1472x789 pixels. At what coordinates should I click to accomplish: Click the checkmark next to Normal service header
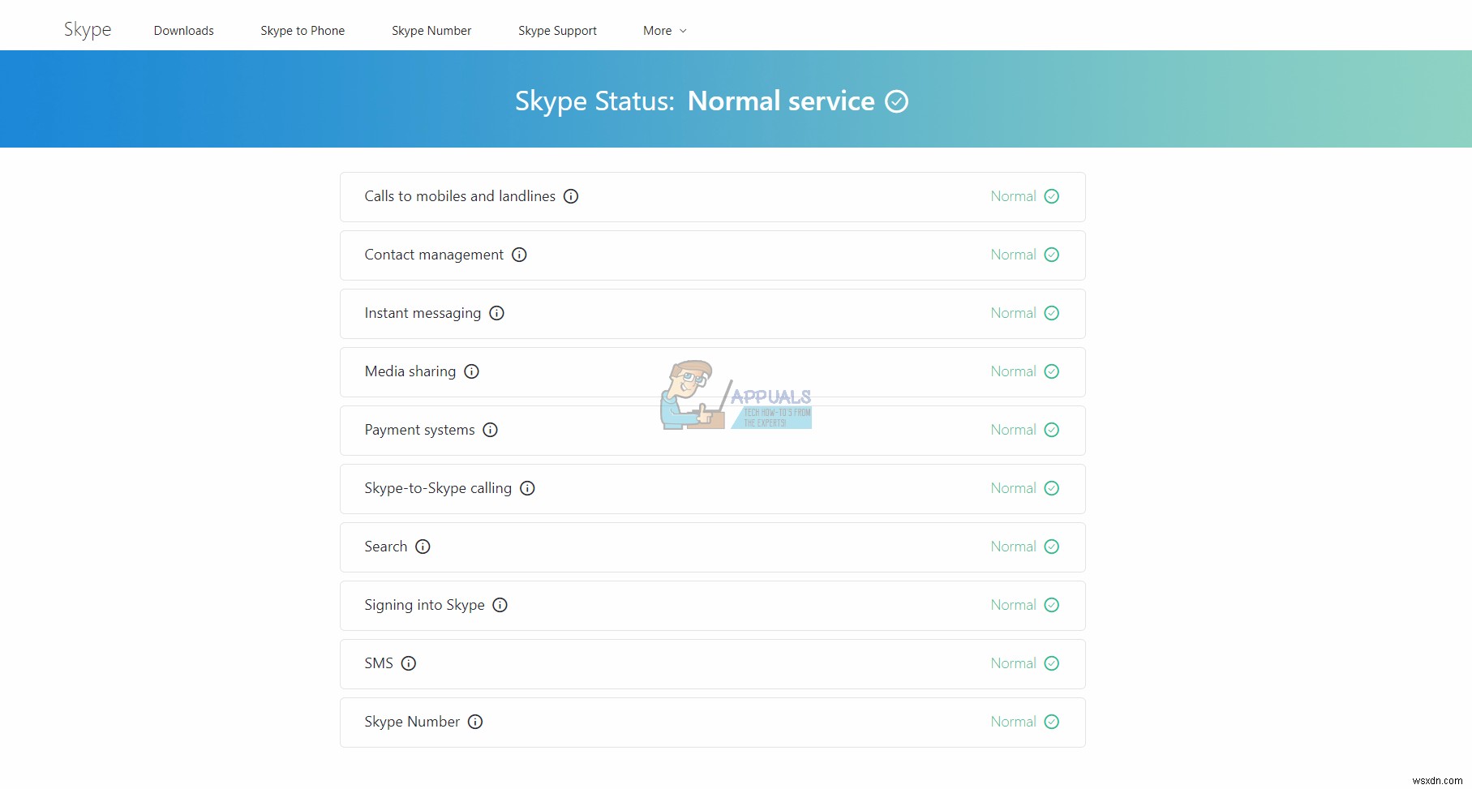click(897, 101)
